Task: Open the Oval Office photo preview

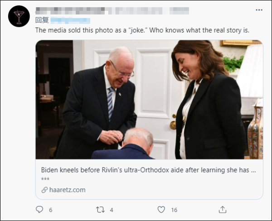Action: [149, 99]
